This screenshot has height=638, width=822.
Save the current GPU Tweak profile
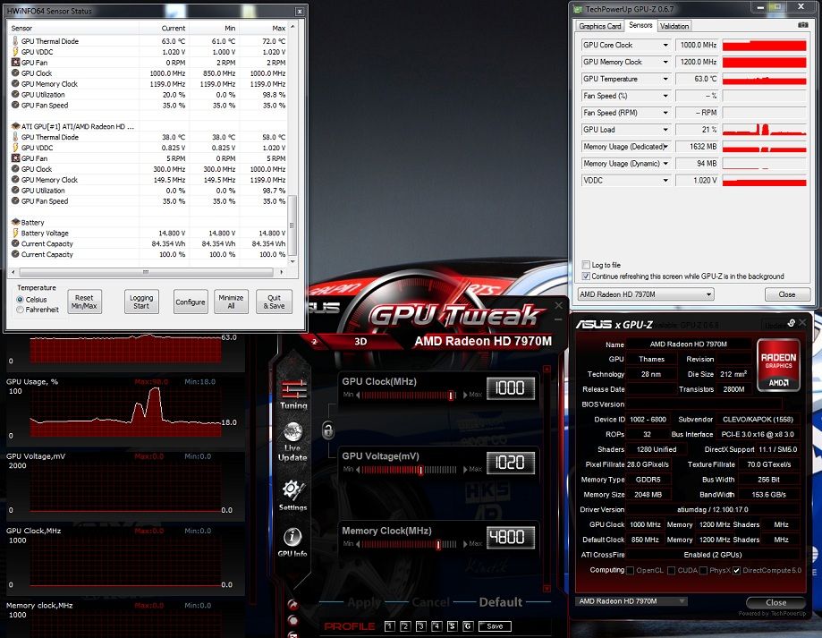(x=495, y=626)
